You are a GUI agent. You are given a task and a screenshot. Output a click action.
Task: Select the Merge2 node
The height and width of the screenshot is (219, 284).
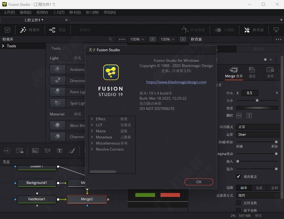tap(87, 199)
